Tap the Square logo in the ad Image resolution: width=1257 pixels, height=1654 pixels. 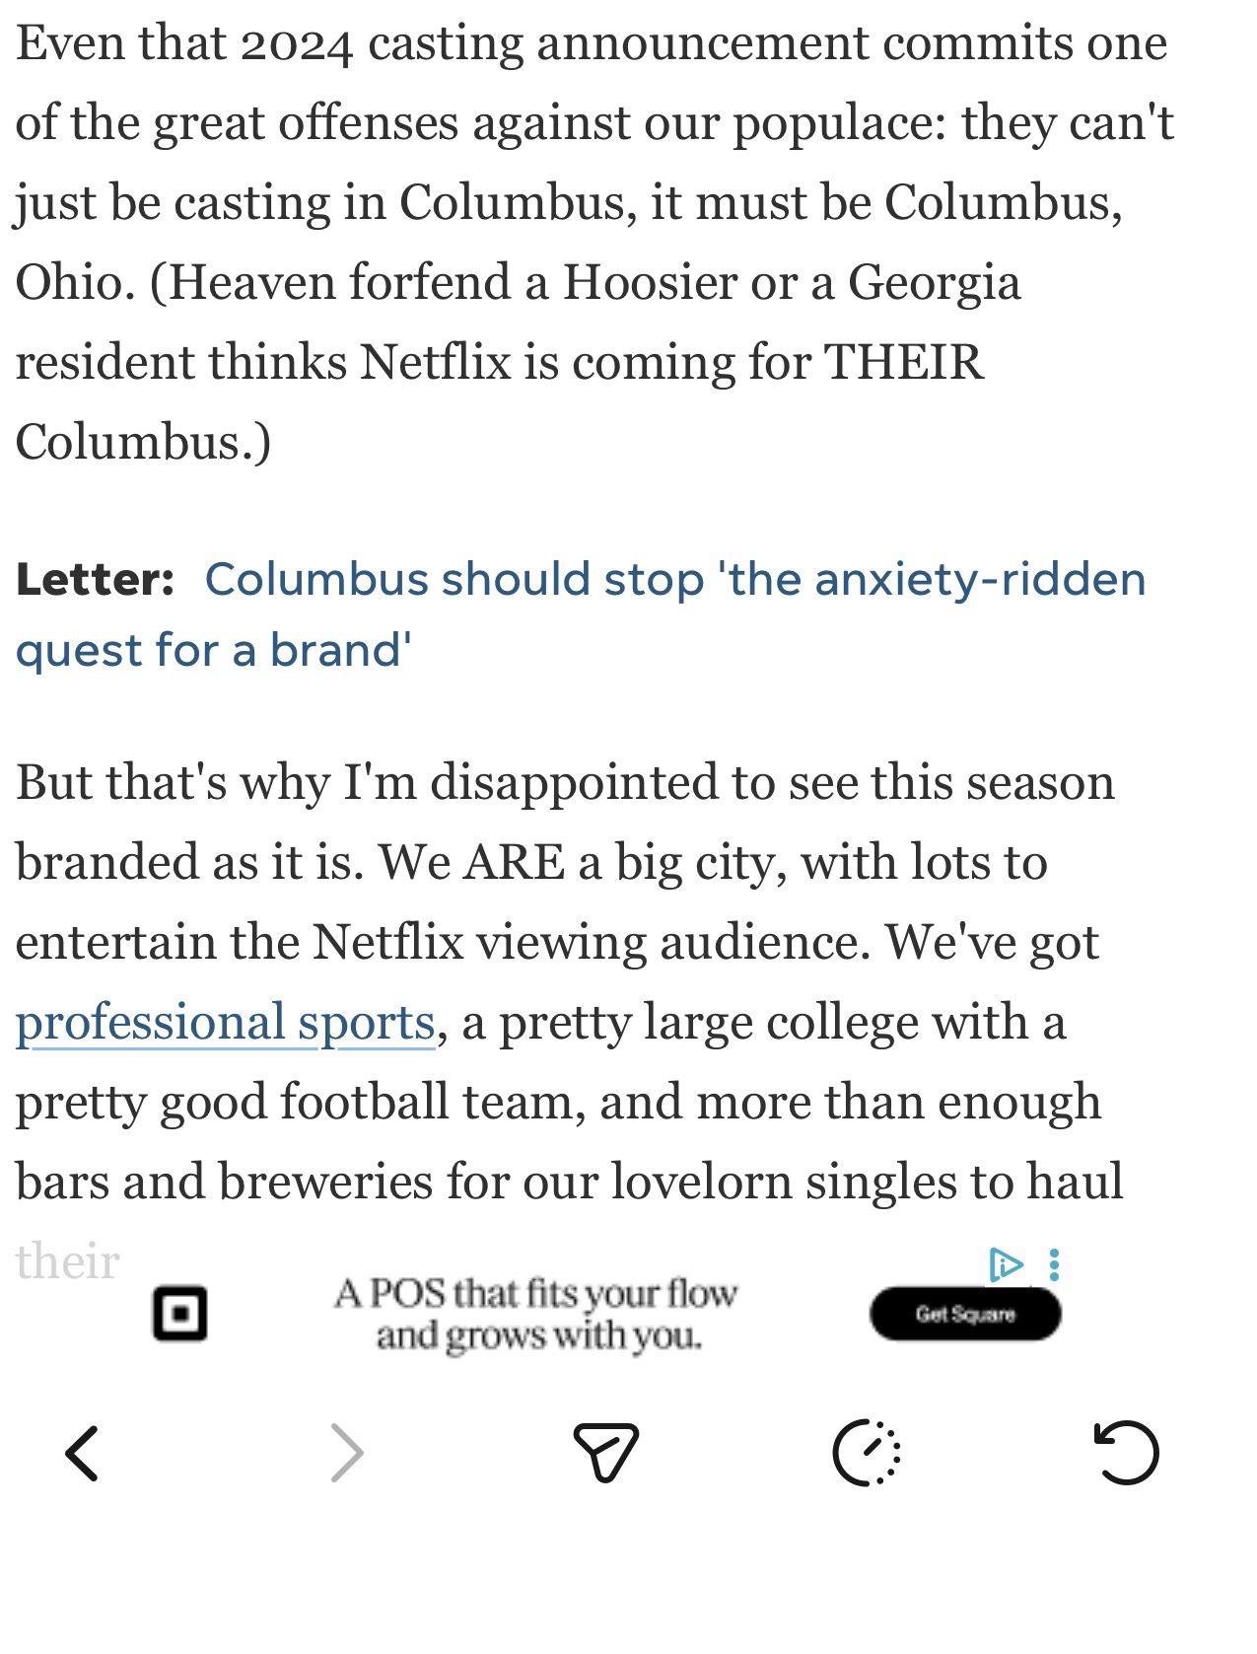coord(179,1313)
